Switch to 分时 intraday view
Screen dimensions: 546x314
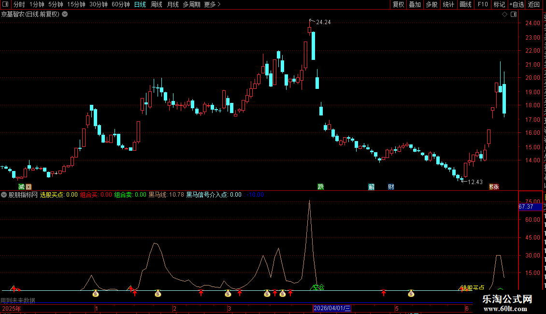click(x=19, y=4)
